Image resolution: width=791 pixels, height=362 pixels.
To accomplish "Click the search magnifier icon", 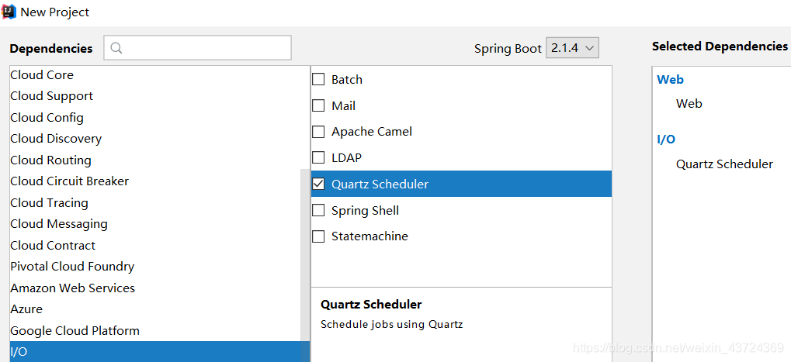I will (x=116, y=48).
